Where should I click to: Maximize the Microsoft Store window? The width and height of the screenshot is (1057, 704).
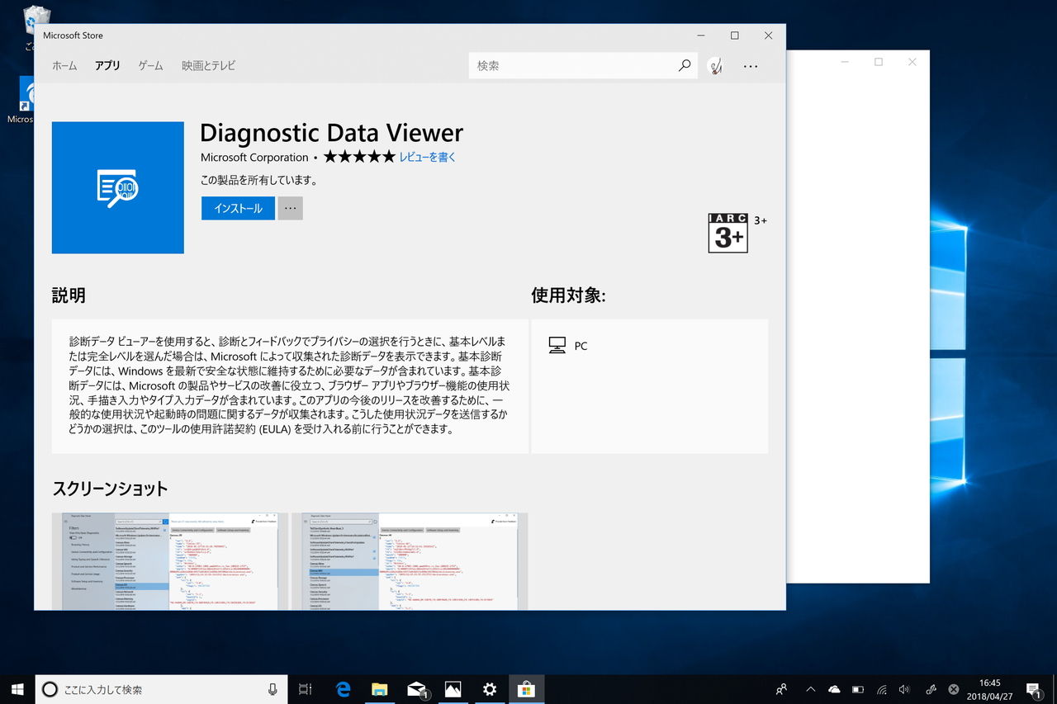(x=735, y=35)
